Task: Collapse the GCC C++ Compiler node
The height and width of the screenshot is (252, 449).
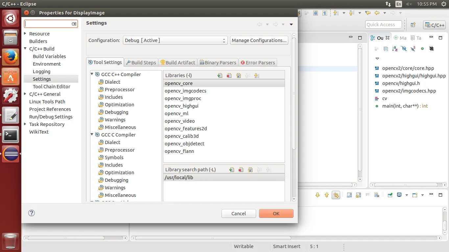Action: 92,74
